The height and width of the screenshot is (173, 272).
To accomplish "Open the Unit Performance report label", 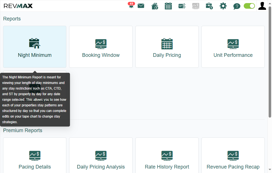I will click(233, 55).
